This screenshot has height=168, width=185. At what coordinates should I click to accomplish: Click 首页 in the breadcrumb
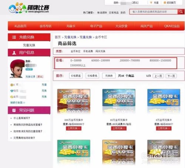(x=58, y=37)
